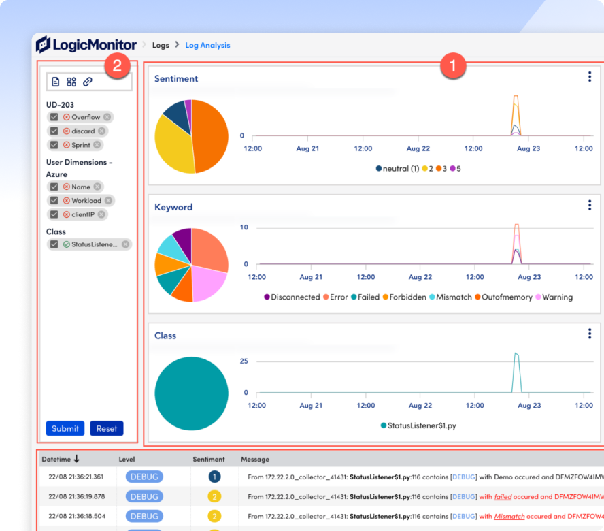This screenshot has height=531, width=604.
Task: Sort by the Datetime arrow icon
Action: tap(77, 459)
